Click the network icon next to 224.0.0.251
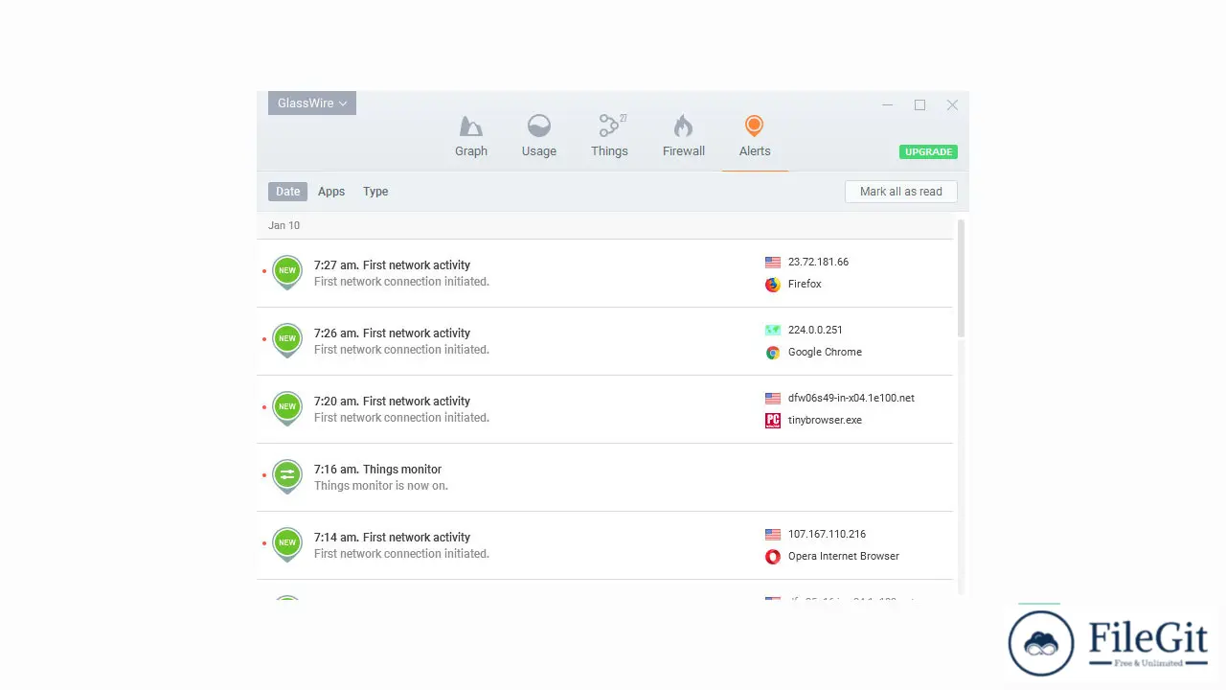The height and width of the screenshot is (690, 1226). (773, 331)
